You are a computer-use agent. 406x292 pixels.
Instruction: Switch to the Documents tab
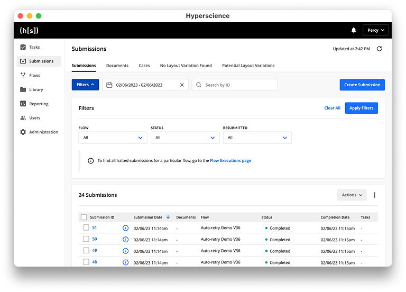(117, 66)
